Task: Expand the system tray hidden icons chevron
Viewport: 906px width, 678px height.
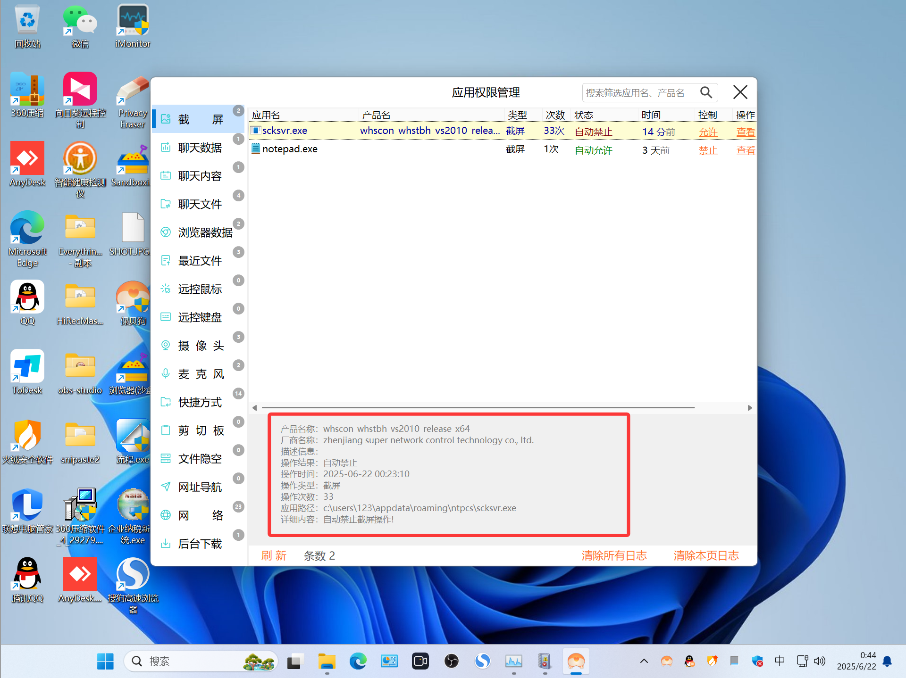Action: pyautogui.click(x=644, y=661)
